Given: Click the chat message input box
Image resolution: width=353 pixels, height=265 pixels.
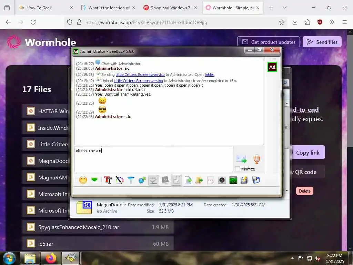Looking at the screenshot, I should [x=153, y=159].
